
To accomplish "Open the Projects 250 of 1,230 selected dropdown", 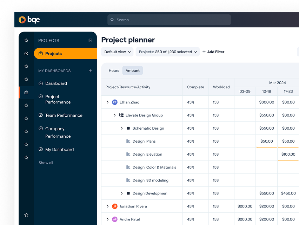I will point(168,52).
